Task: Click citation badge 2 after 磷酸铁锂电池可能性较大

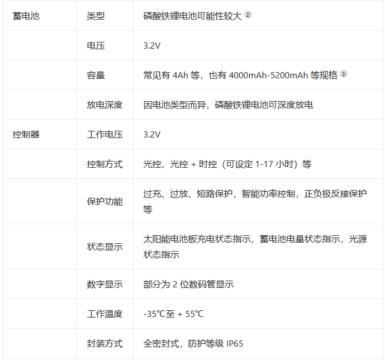Action: click(248, 15)
